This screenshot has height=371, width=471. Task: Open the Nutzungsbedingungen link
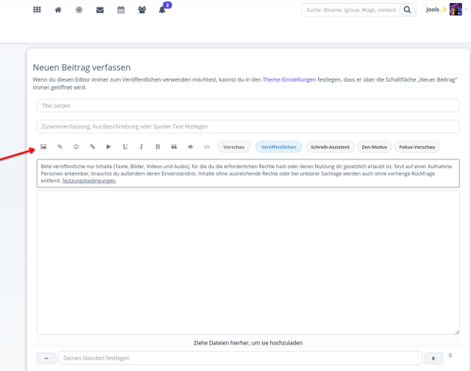(89, 181)
